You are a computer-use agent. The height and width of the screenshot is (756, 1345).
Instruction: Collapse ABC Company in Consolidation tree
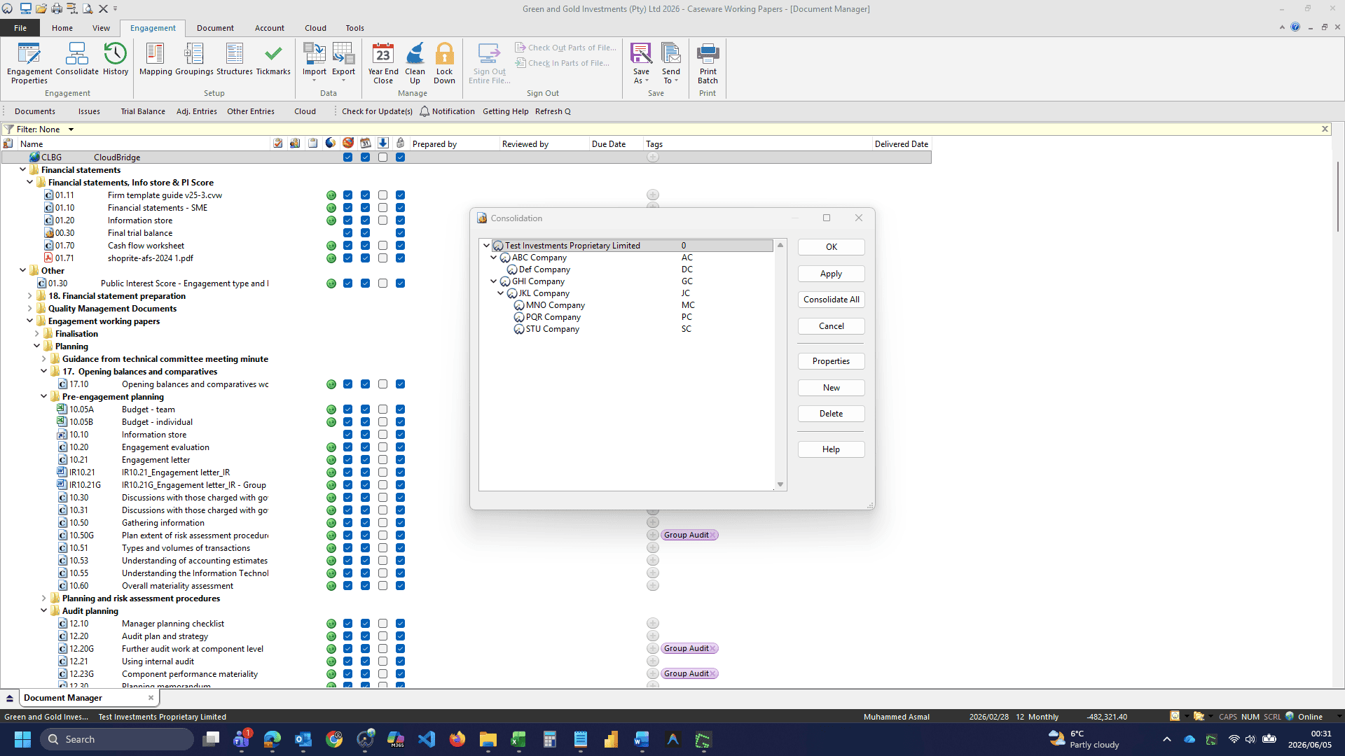coord(493,258)
